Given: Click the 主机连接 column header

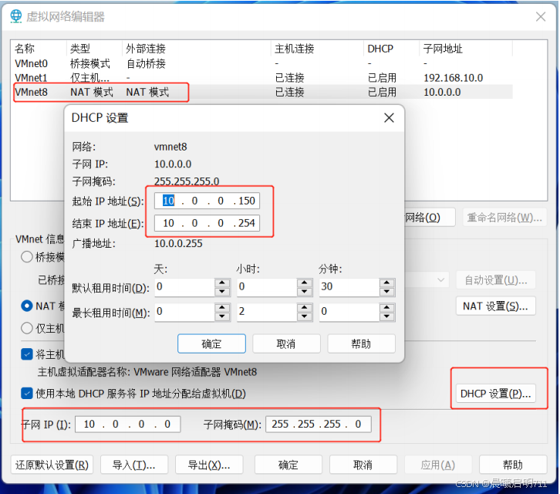Looking at the screenshot, I should pyautogui.click(x=295, y=49).
